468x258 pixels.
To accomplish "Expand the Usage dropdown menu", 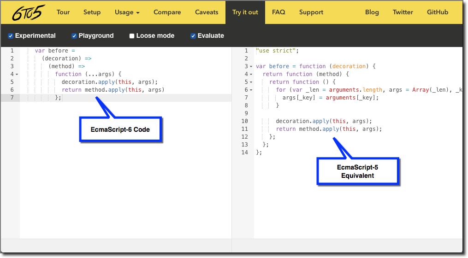I will (x=127, y=12).
